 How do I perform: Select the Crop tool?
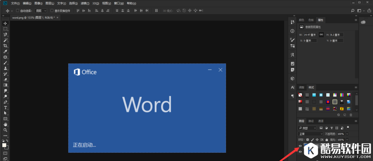click(x=5, y=46)
